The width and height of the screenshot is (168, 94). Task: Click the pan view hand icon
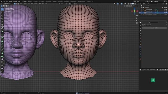pyautogui.click(x=137, y=18)
